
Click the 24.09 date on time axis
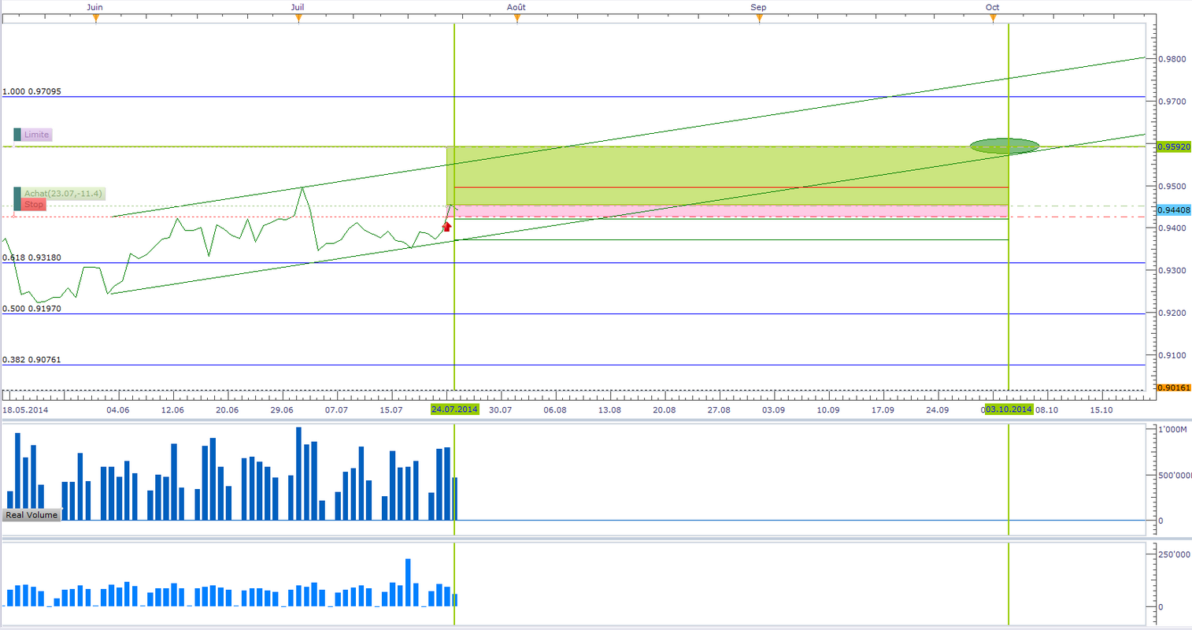937,409
